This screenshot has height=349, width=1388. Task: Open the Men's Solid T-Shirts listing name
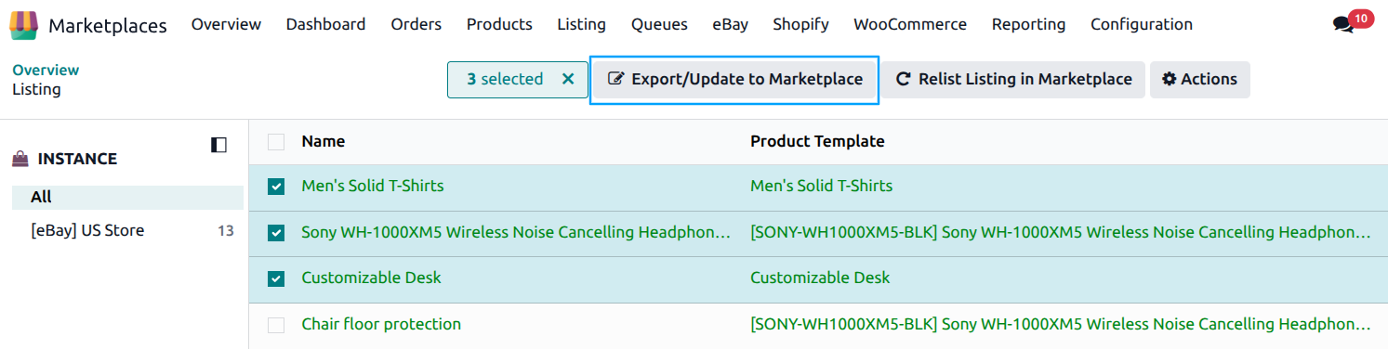coord(373,186)
